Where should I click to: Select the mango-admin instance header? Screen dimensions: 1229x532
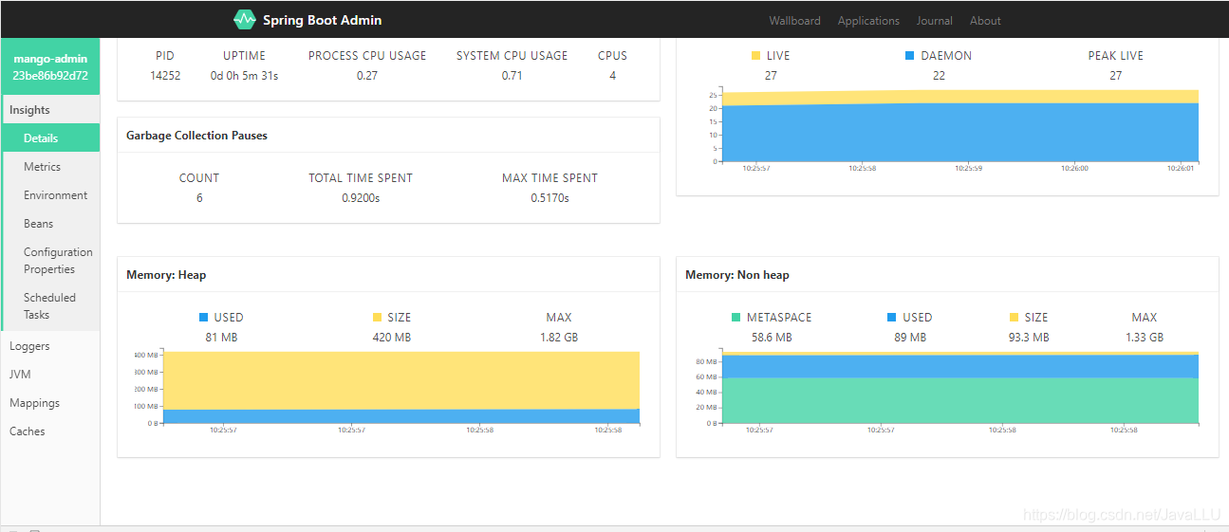[x=50, y=66]
